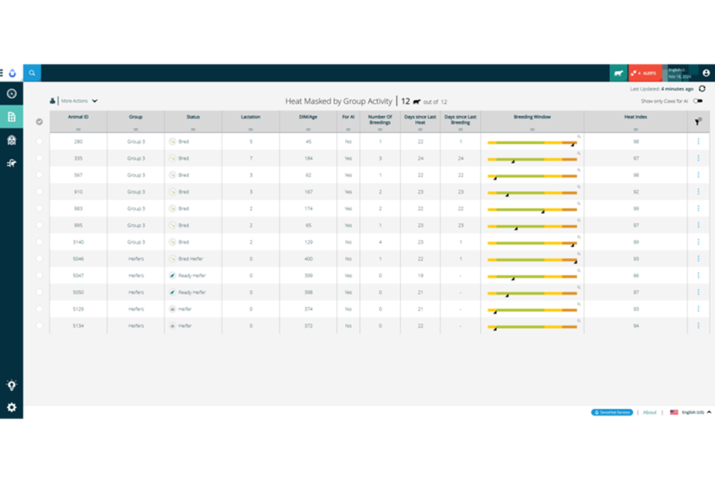Open the search using the magnifier icon

point(32,73)
